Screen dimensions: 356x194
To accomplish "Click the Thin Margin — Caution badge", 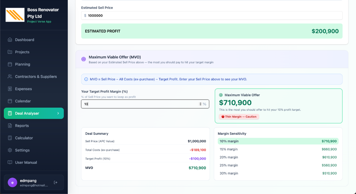I will (239, 117).
